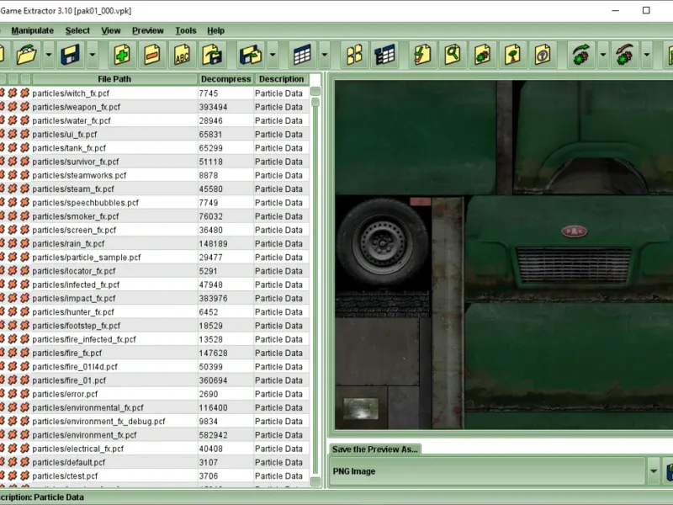Viewport: 673px width, 505px height.
Task: Expand the dropdown next to extract icon
Action: [273, 55]
